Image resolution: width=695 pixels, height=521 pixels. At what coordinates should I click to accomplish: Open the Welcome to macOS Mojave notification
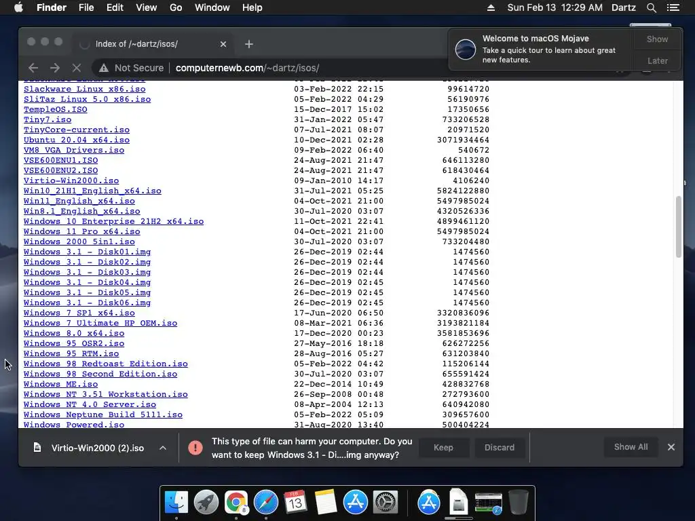pos(541,49)
